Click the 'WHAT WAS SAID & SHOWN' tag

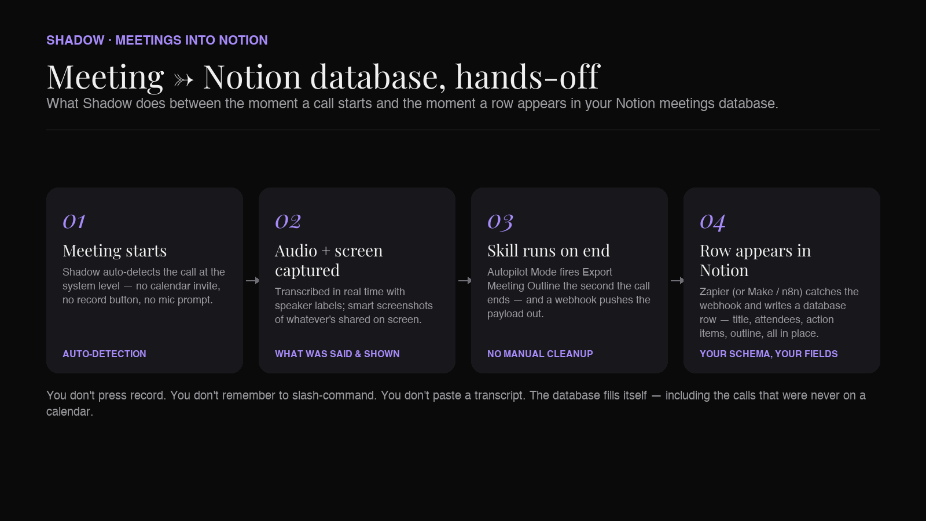337,354
